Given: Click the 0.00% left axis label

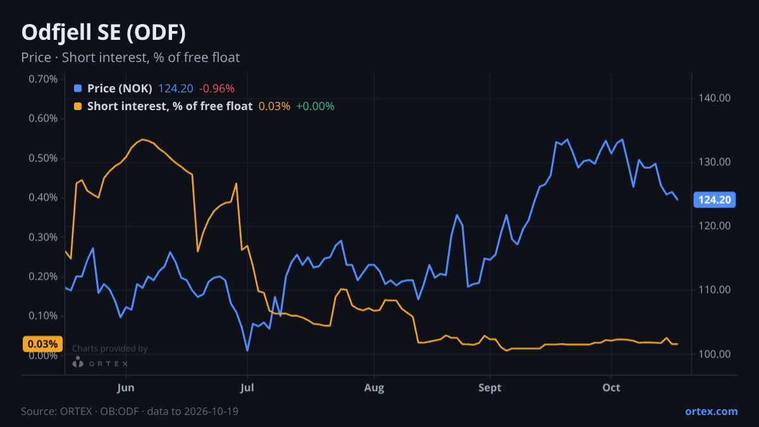Looking at the screenshot, I should (x=43, y=356).
